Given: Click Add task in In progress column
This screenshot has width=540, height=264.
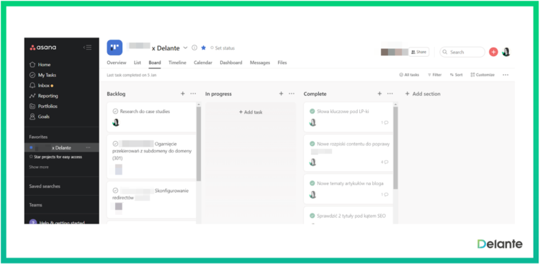Looking at the screenshot, I should point(251,112).
